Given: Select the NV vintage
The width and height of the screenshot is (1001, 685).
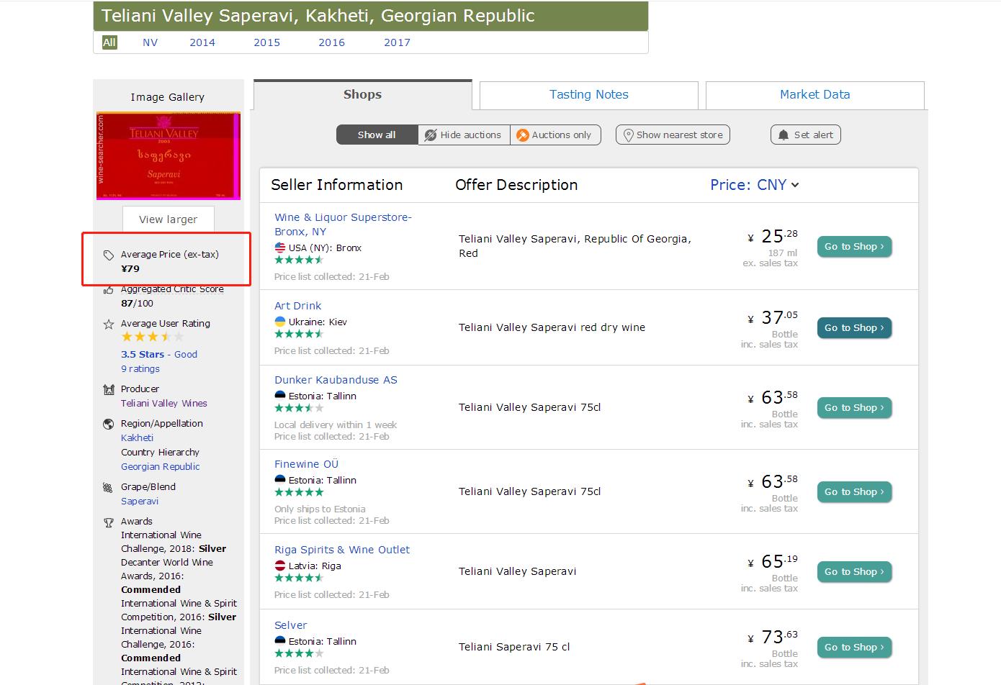Looking at the screenshot, I should pyautogui.click(x=150, y=42).
